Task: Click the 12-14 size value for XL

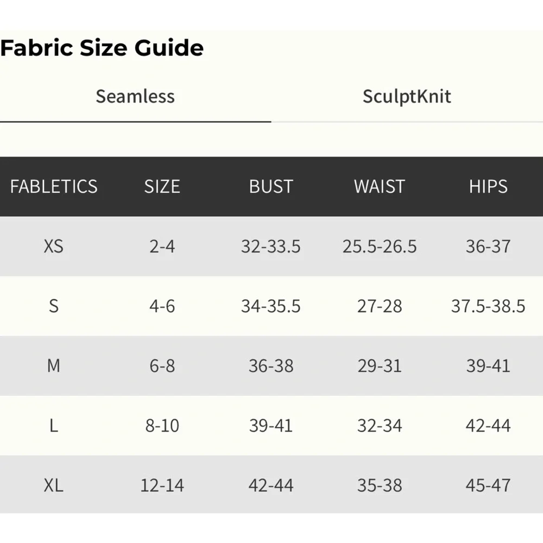Action: [x=161, y=485]
